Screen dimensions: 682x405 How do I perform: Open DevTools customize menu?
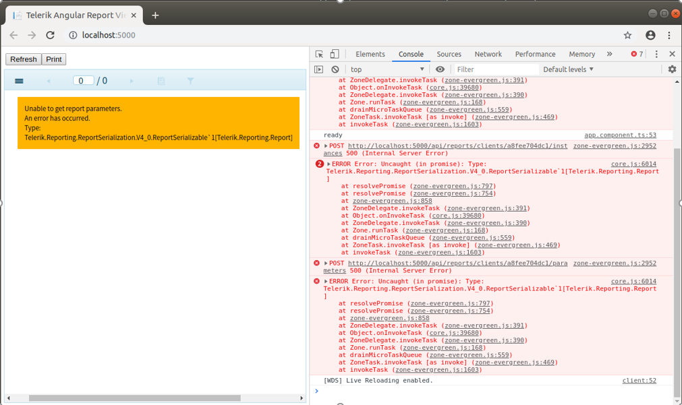click(656, 54)
